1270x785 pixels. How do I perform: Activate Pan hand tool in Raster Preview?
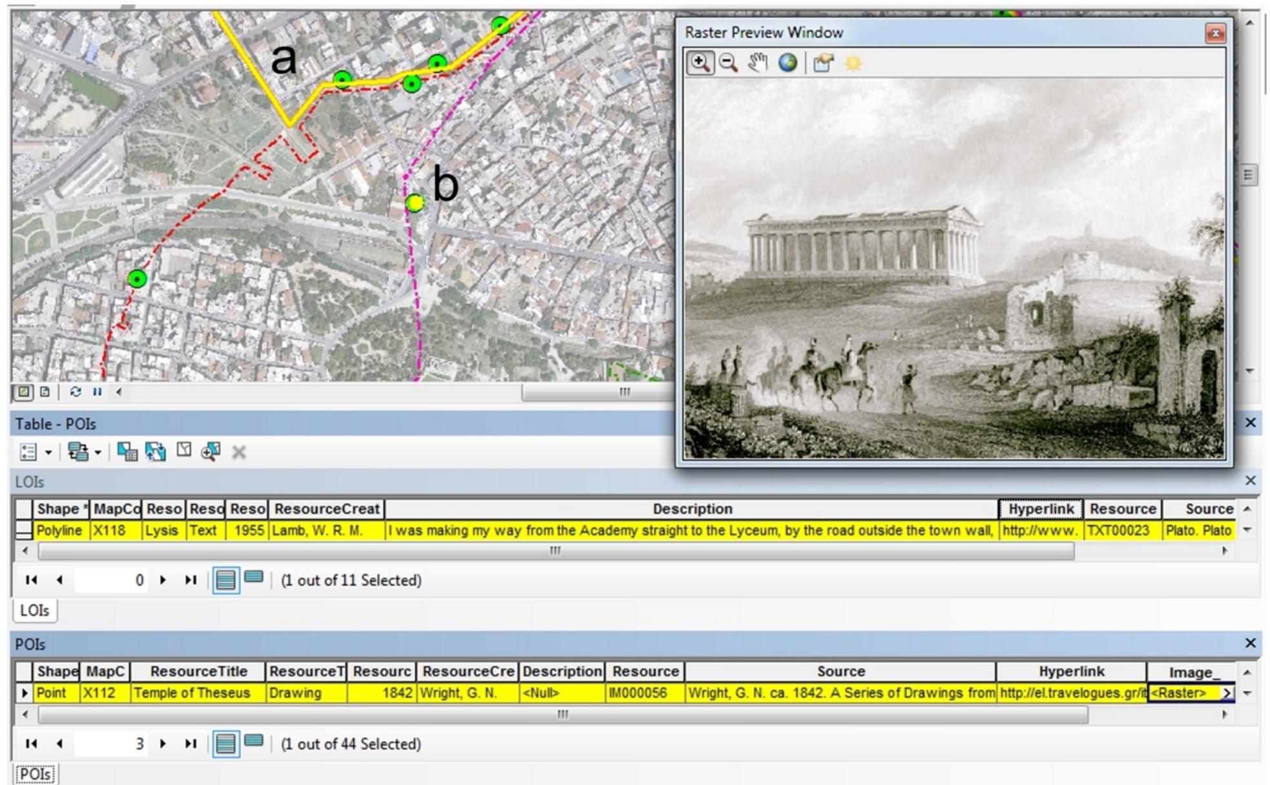pos(758,63)
